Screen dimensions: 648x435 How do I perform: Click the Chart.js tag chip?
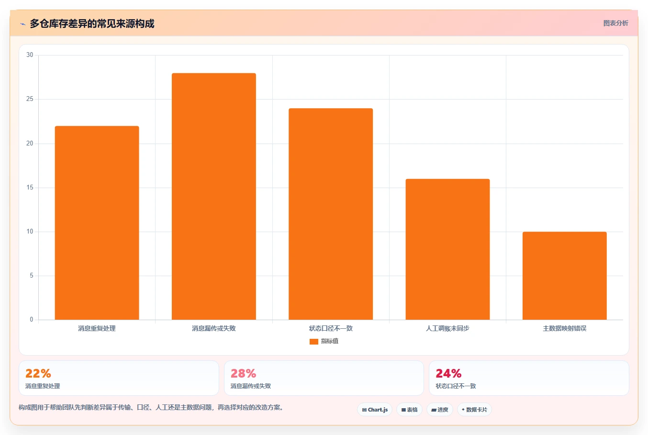(375, 410)
